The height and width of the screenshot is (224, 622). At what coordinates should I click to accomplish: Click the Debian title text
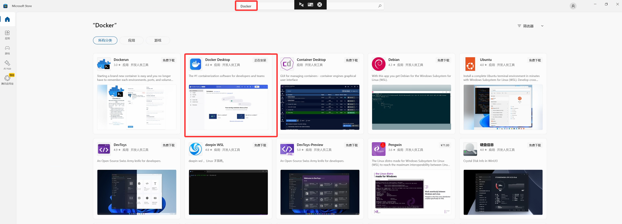click(394, 60)
